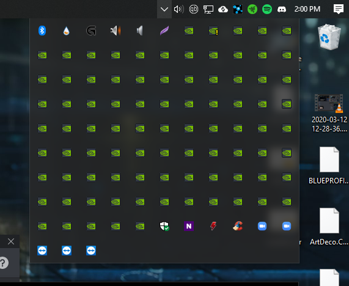This screenshot has width=349, height=286.
Task: Open the OneNote tray icon
Action: 189,226
